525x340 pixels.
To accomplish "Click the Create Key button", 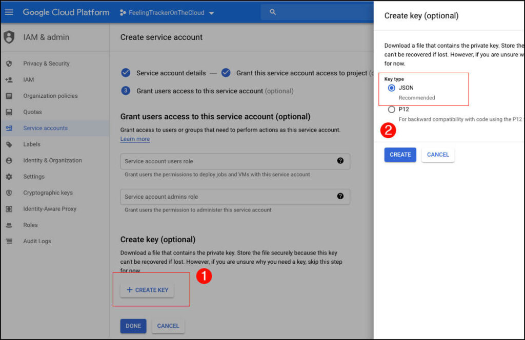I will tap(147, 290).
